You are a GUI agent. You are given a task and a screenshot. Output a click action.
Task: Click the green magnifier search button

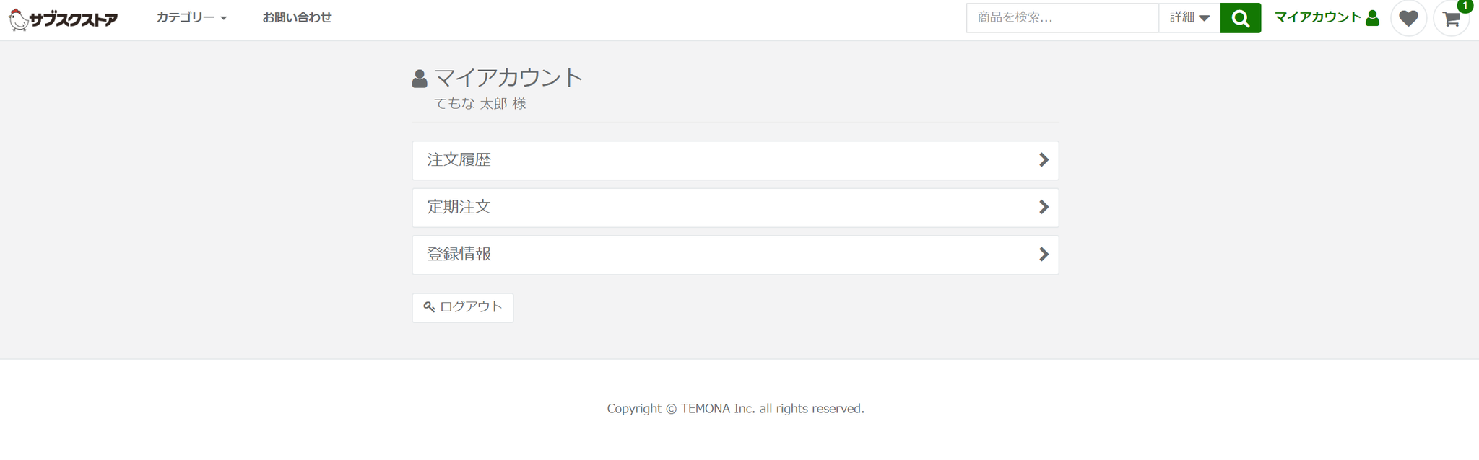[x=1240, y=18]
